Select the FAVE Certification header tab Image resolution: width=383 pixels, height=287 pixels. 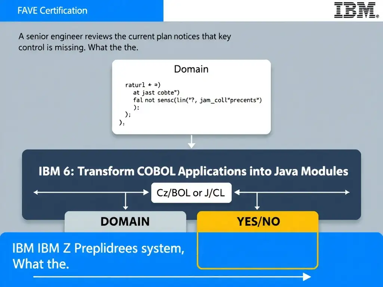point(82,10)
